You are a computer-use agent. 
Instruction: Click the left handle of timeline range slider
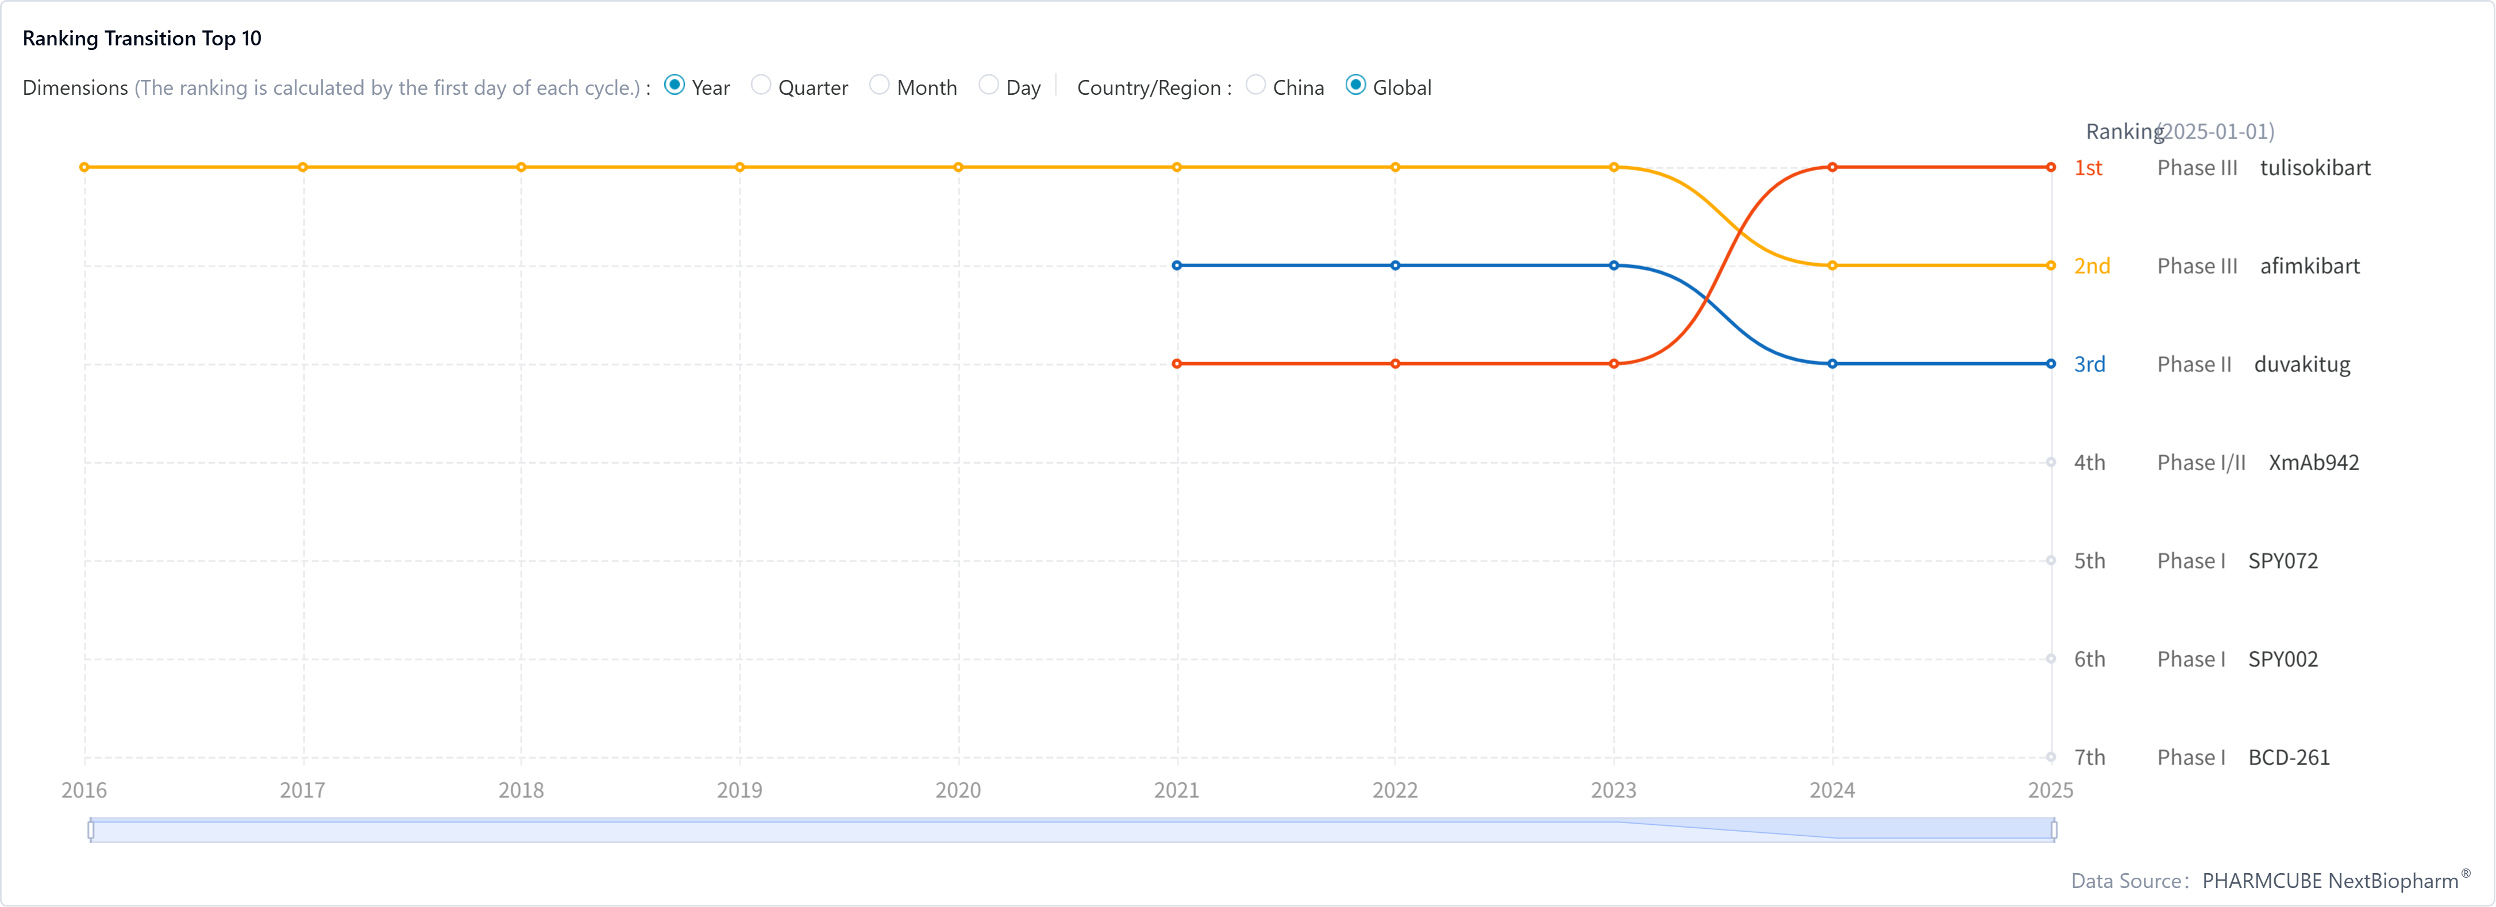click(x=91, y=829)
